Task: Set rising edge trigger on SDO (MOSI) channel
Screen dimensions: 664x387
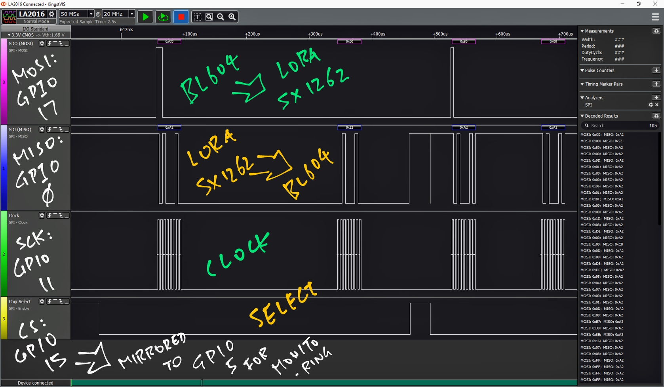Action: click(x=49, y=44)
